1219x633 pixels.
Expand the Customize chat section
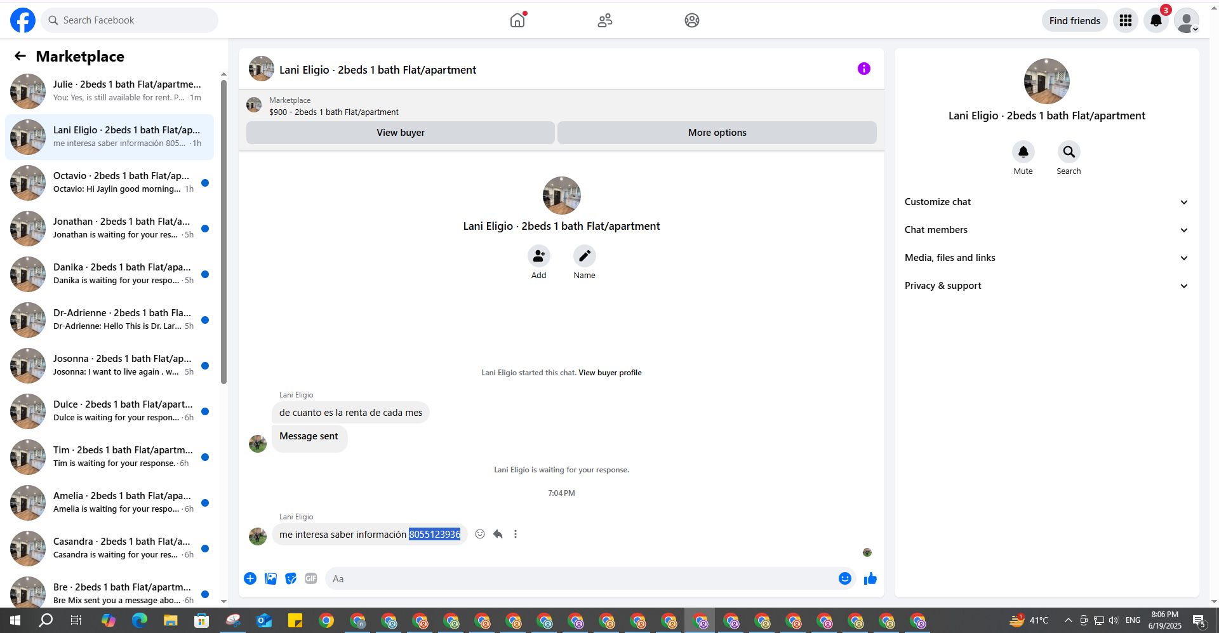[1047, 202]
